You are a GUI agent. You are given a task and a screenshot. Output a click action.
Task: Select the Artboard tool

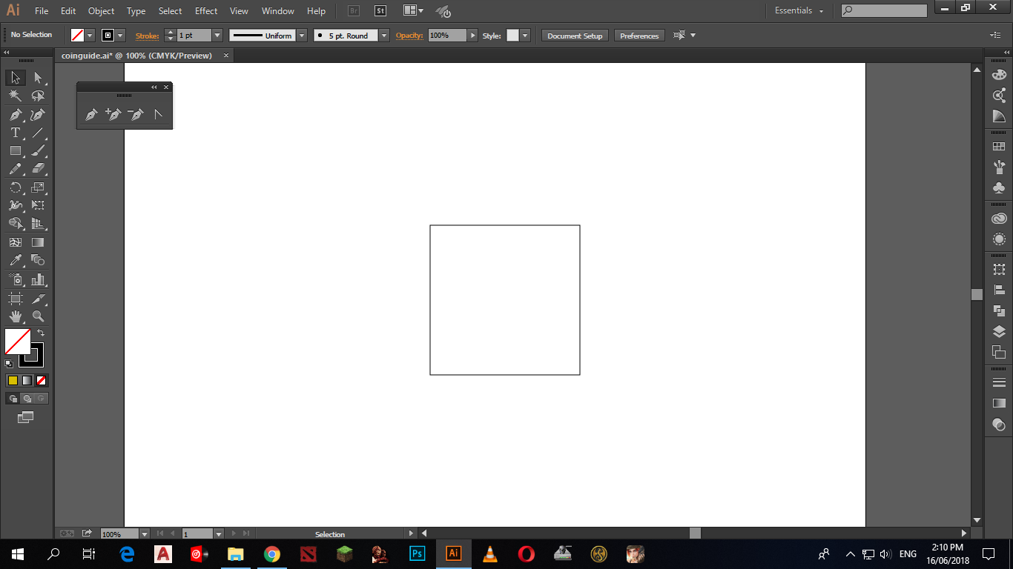16,298
